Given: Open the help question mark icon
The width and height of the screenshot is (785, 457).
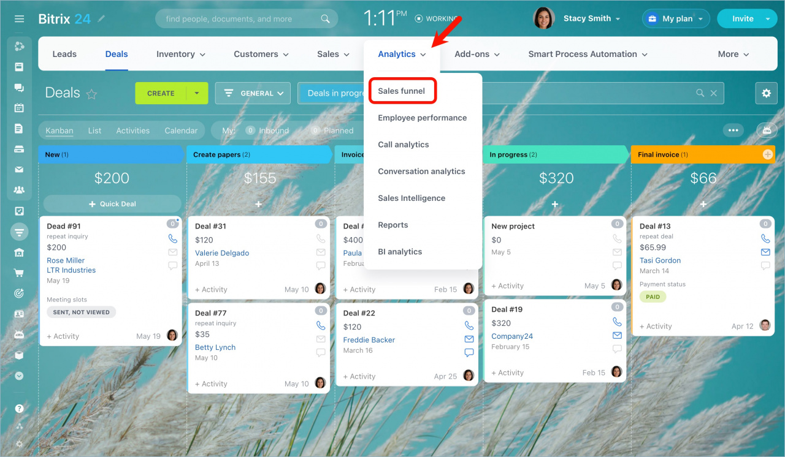Looking at the screenshot, I should point(19,409).
